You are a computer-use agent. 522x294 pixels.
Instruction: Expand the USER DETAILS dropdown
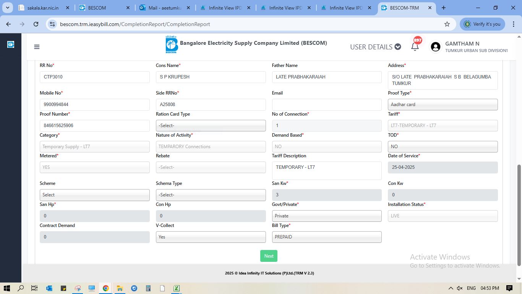(x=375, y=47)
